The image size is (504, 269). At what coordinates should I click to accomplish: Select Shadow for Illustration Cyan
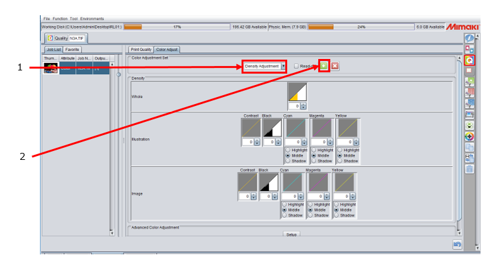click(288, 161)
